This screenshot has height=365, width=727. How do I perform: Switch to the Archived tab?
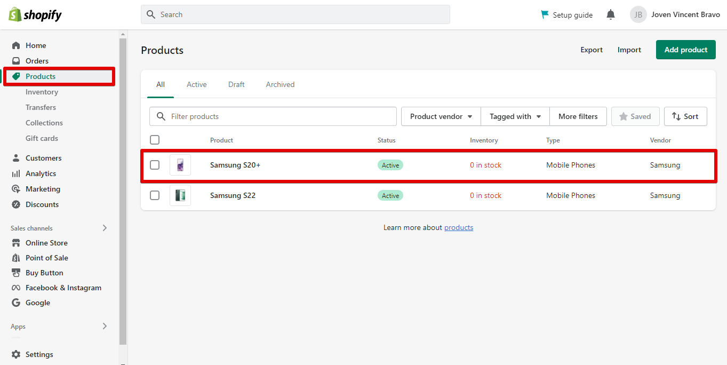(x=280, y=84)
